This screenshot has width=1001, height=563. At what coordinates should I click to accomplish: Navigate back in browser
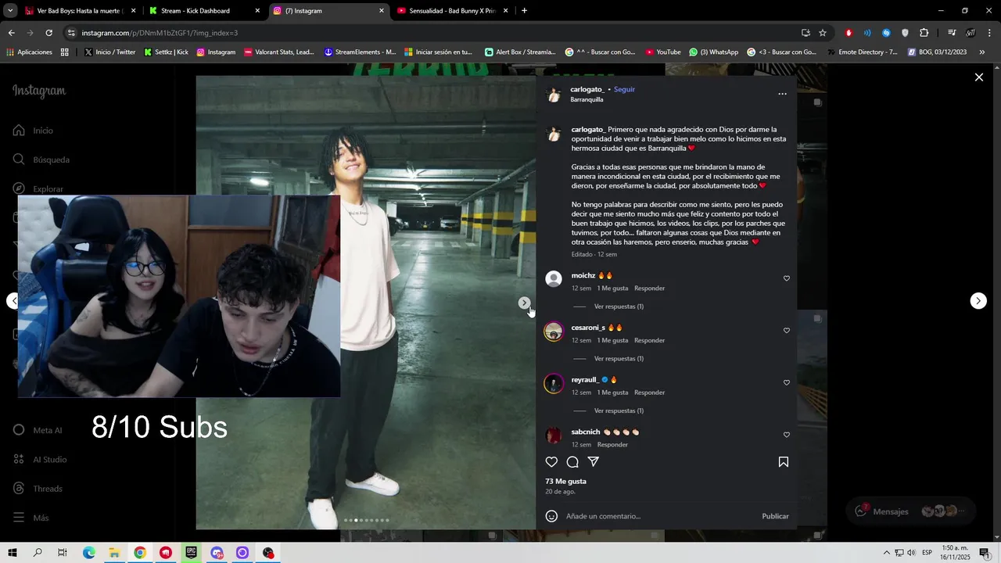point(11,33)
